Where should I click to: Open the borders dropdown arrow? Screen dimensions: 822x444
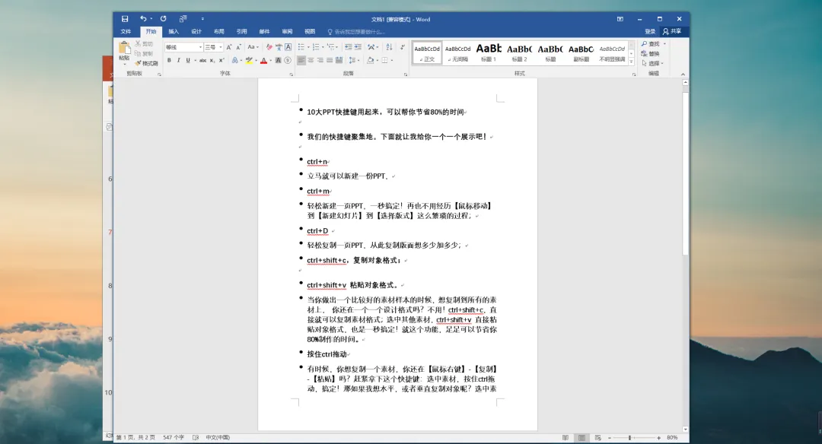click(392, 61)
